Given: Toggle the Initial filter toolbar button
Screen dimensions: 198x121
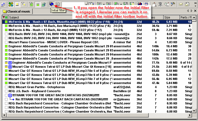Looking at the screenshot, I should coord(52,4).
